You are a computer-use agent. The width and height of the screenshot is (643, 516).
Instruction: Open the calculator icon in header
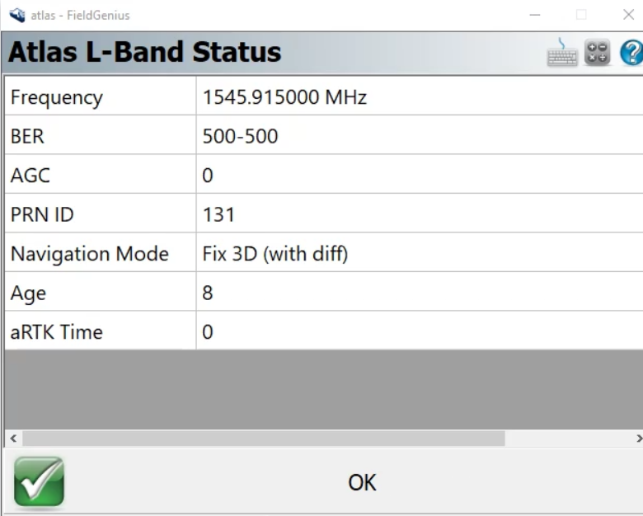pos(597,53)
